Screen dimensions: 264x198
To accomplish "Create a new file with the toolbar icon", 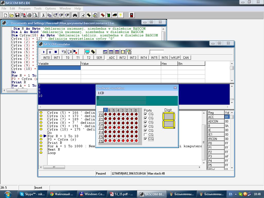I will (x=5, y=15).
